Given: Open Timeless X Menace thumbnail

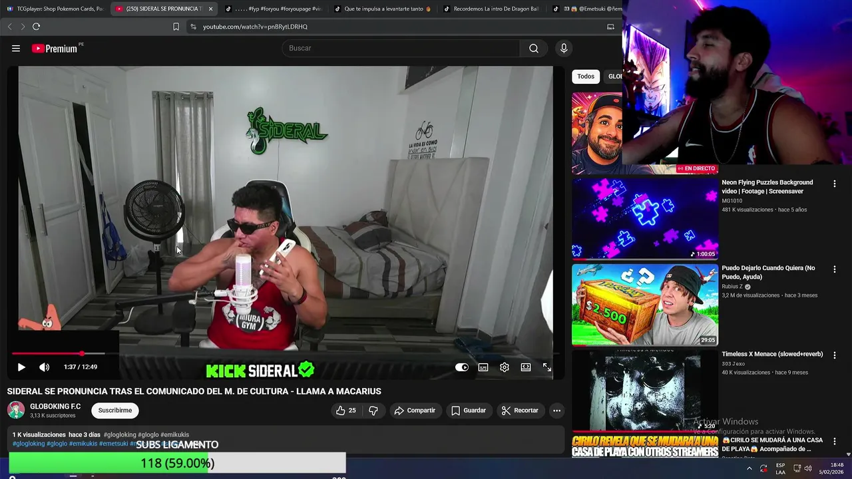Looking at the screenshot, I should tap(644, 391).
